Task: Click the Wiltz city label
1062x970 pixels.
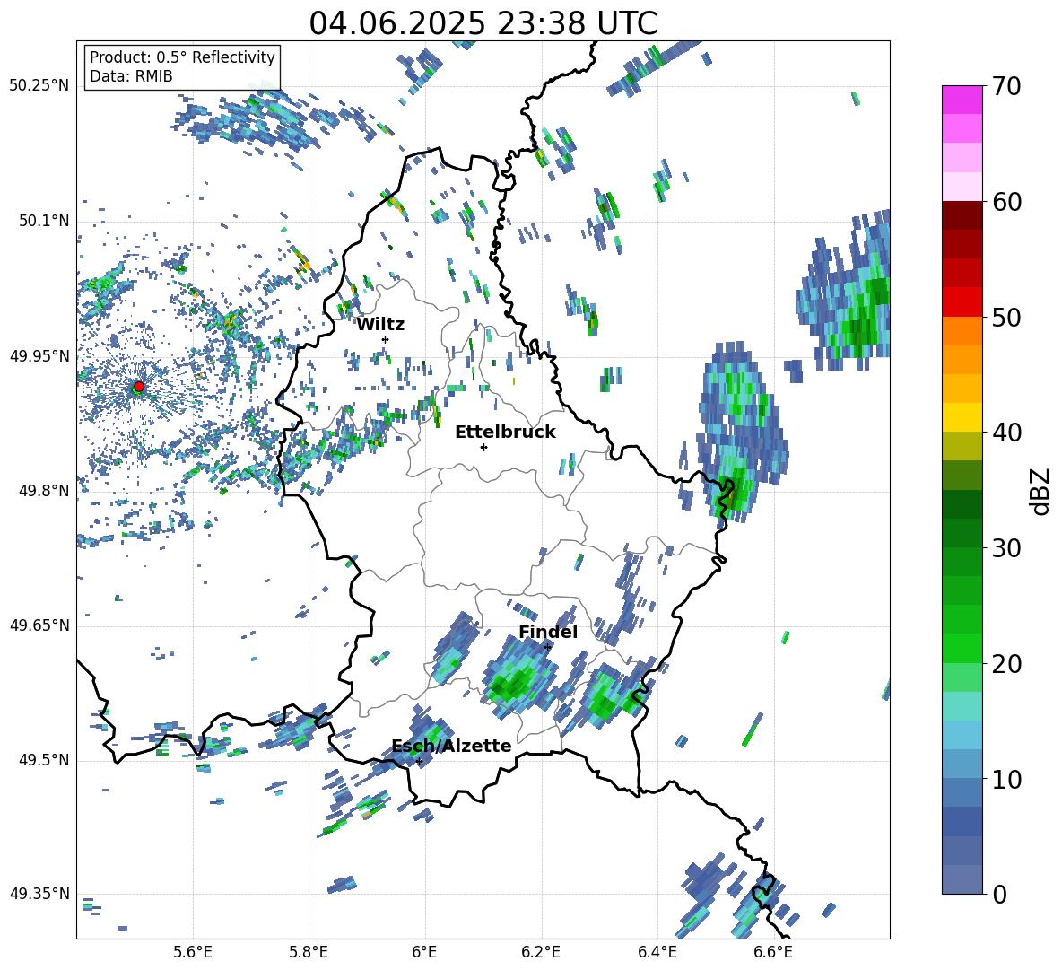Action: (380, 325)
